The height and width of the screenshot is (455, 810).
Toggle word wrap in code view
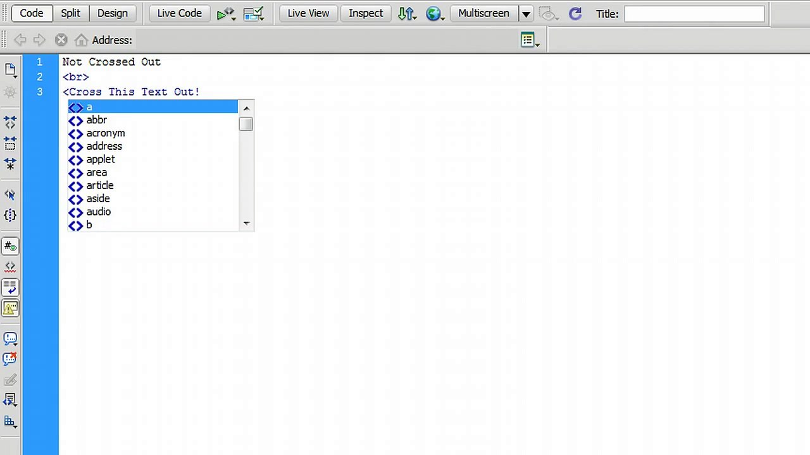(x=10, y=288)
